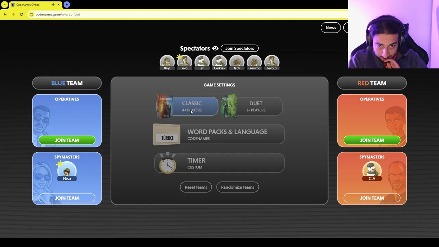Open the tab search dropdown

point(4,5)
